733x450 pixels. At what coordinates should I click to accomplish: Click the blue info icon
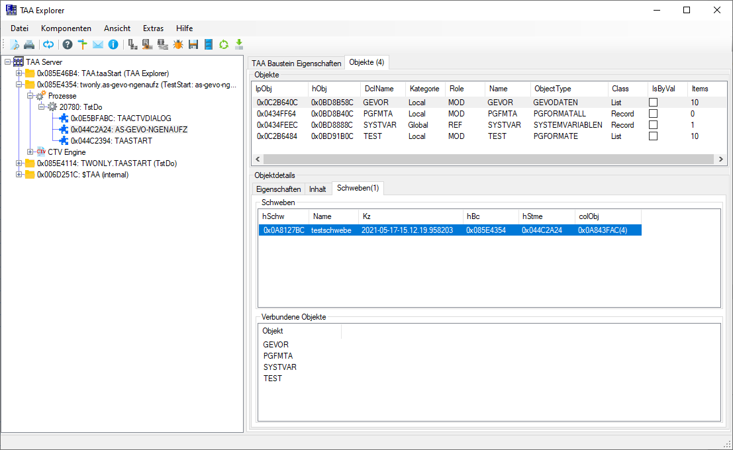point(113,44)
